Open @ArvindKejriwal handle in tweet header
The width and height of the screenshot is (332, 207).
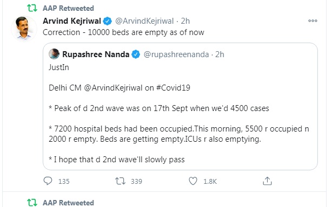pos(144,21)
